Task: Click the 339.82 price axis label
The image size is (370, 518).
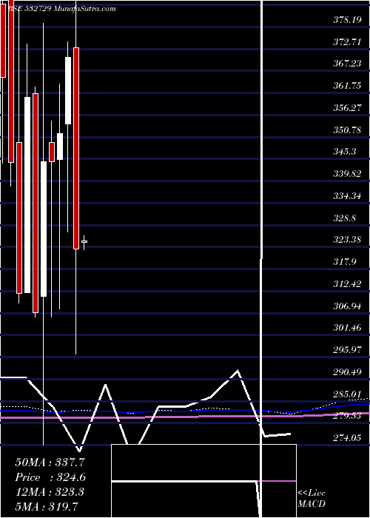Action: (347, 174)
